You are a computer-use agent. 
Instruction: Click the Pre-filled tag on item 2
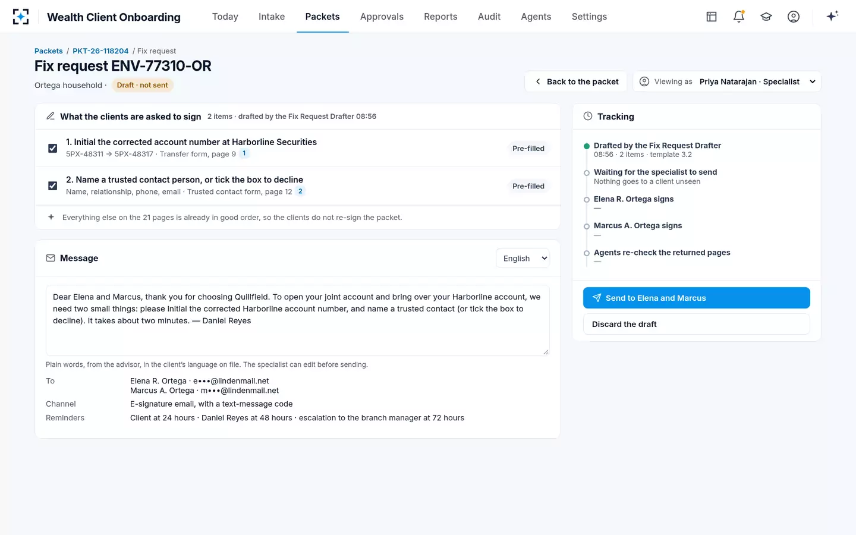click(x=528, y=186)
